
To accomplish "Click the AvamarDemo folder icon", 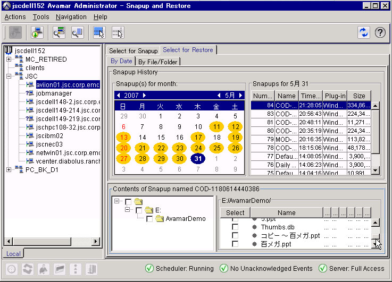I will pyautogui.click(x=160, y=219).
